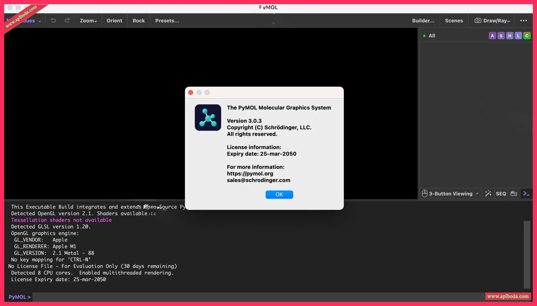The height and width of the screenshot is (306, 537).
Task: Click 'No key mapping for CTRL-W' log line
Action: 51,260
